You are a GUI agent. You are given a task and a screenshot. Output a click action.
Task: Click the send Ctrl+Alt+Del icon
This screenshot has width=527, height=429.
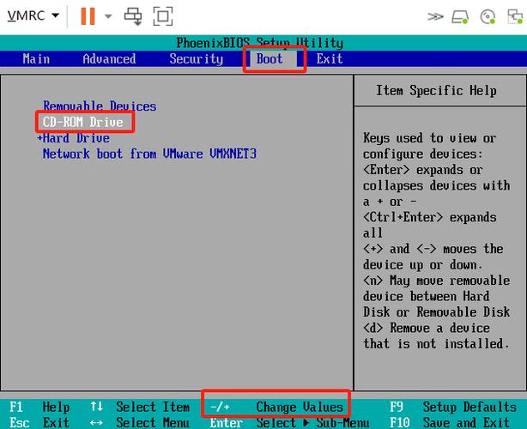pyautogui.click(x=133, y=15)
